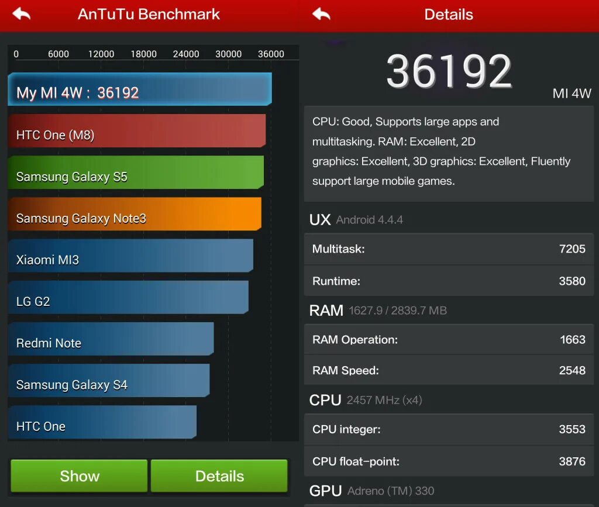
Task: Tap the UX Android 4.4.4 section header
Action: (356, 219)
